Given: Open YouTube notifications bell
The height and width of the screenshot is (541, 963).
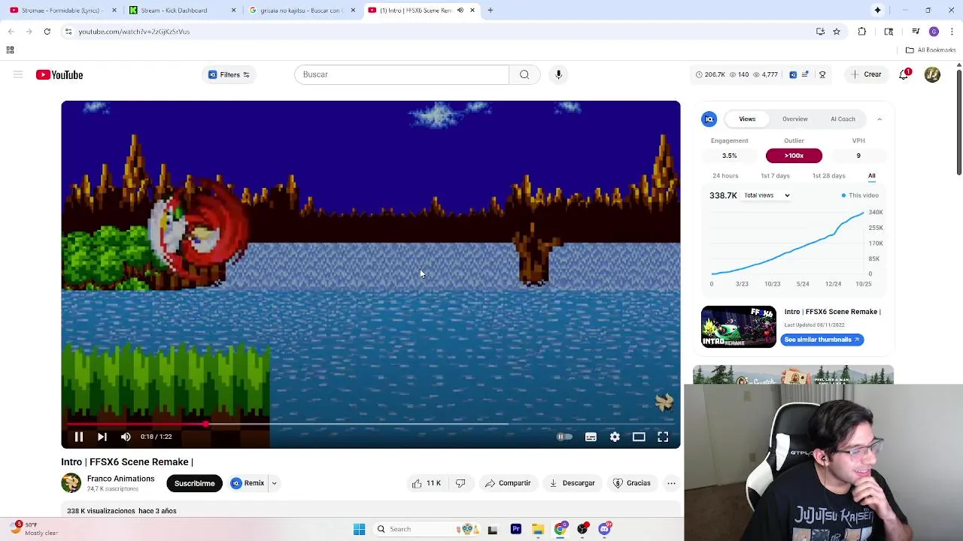Looking at the screenshot, I should click(x=904, y=74).
